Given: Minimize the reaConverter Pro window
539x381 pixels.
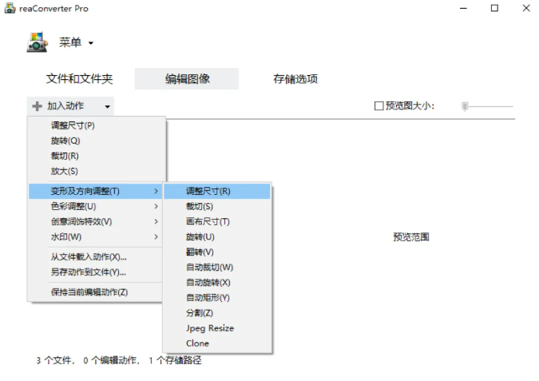Looking at the screenshot, I should click(x=463, y=8).
